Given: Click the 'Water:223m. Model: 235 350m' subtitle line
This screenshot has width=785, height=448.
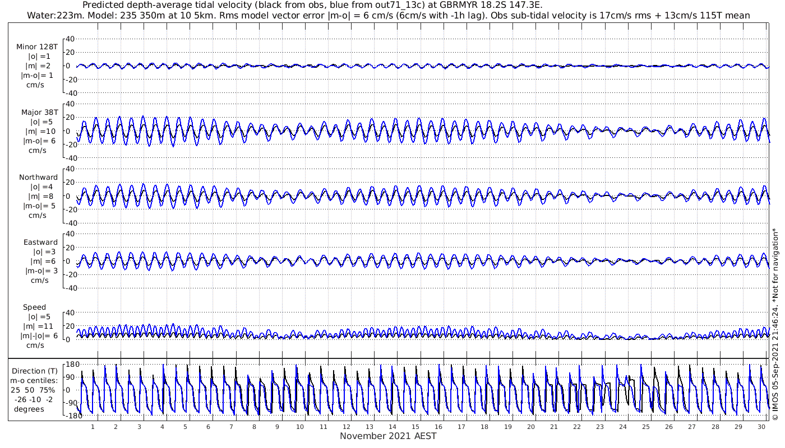Looking at the screenshot, I should tap(389, 15).
